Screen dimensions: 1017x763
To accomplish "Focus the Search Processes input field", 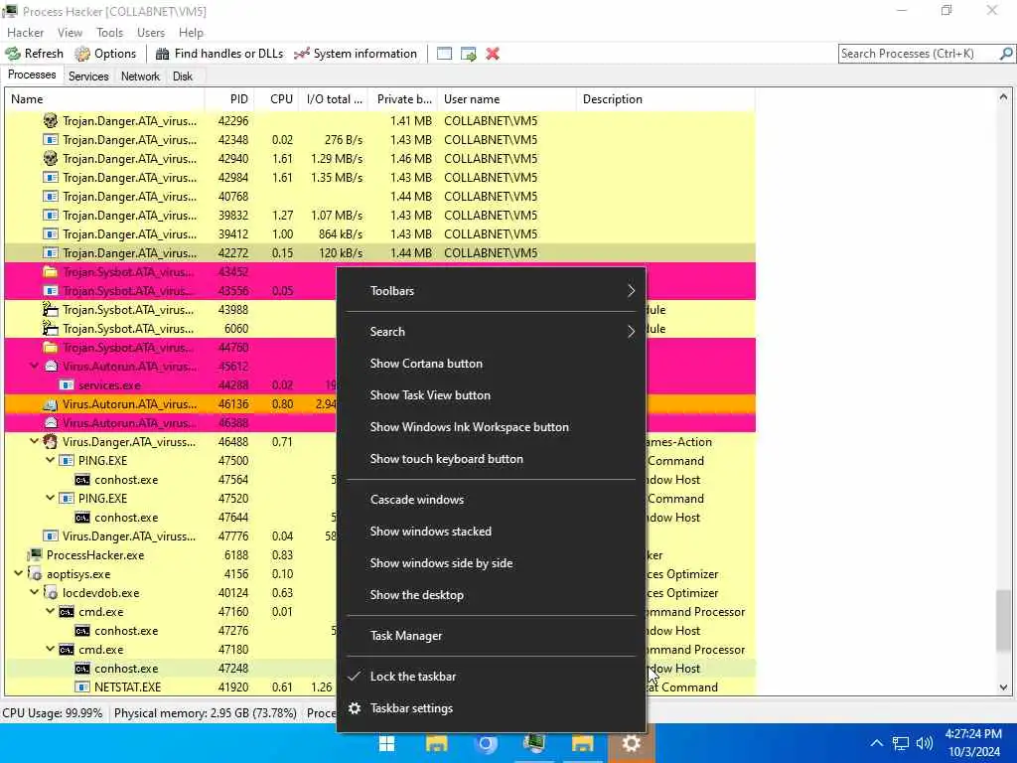I will [x=918, y=54].
